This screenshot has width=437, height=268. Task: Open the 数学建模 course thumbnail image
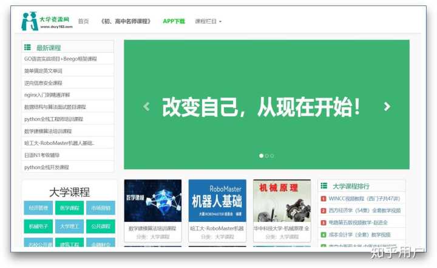153,201
